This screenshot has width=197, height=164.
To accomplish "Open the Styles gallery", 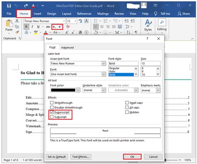I will [x=148, y=26].
